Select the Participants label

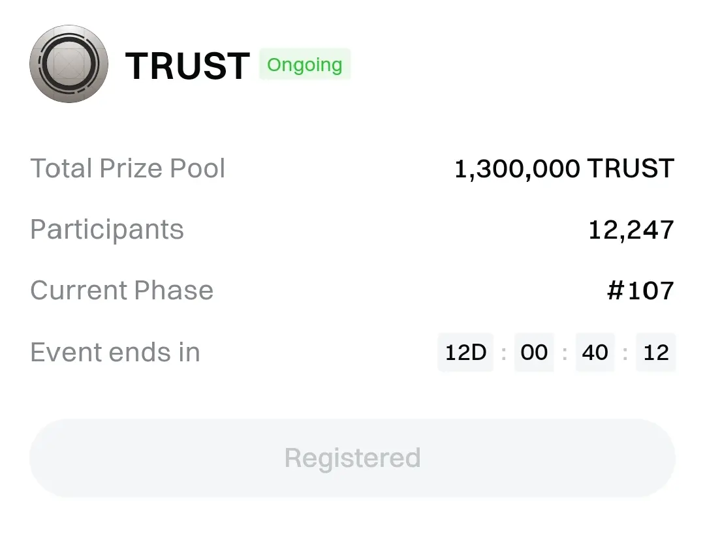tap(107, 230)
